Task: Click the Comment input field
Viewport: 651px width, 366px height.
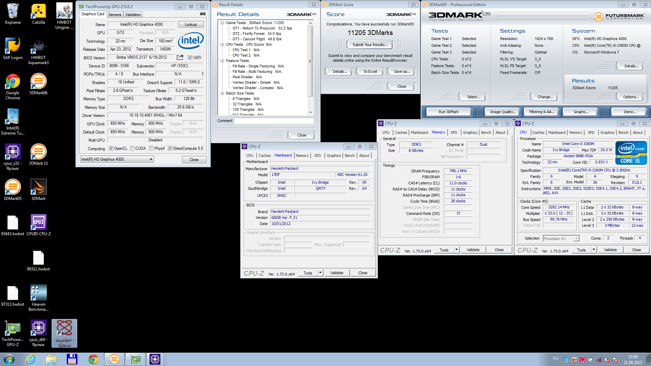Action: point(274,121)
